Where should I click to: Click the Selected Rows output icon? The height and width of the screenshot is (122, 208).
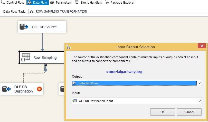tap(74, 83)
